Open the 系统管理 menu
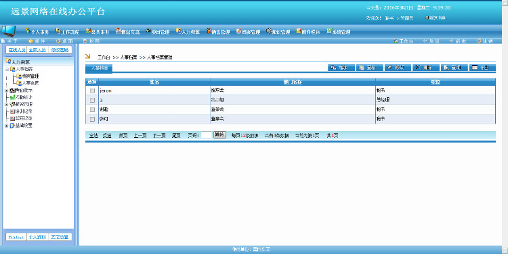 point(339,32)
